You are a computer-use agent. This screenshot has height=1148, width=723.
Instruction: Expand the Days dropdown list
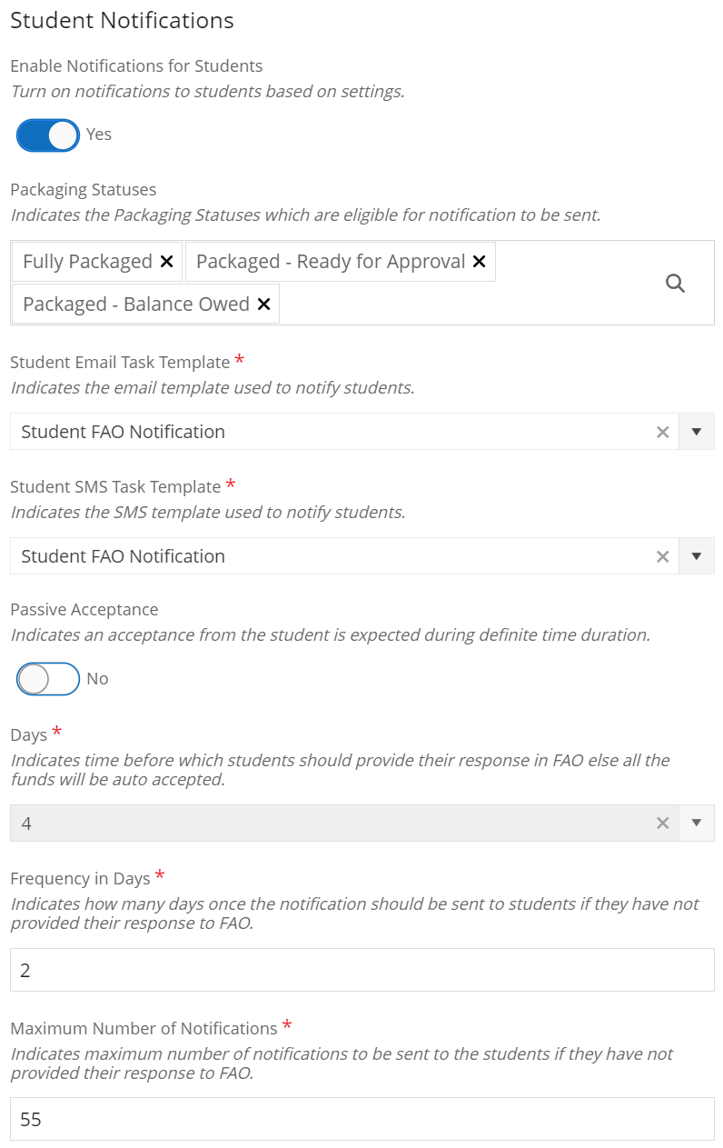pos(696,822)
